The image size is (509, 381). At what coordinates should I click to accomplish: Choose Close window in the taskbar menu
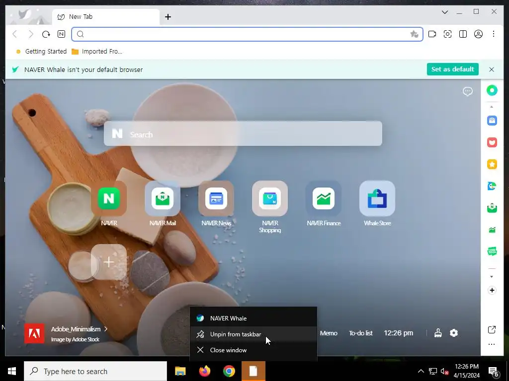253,350
